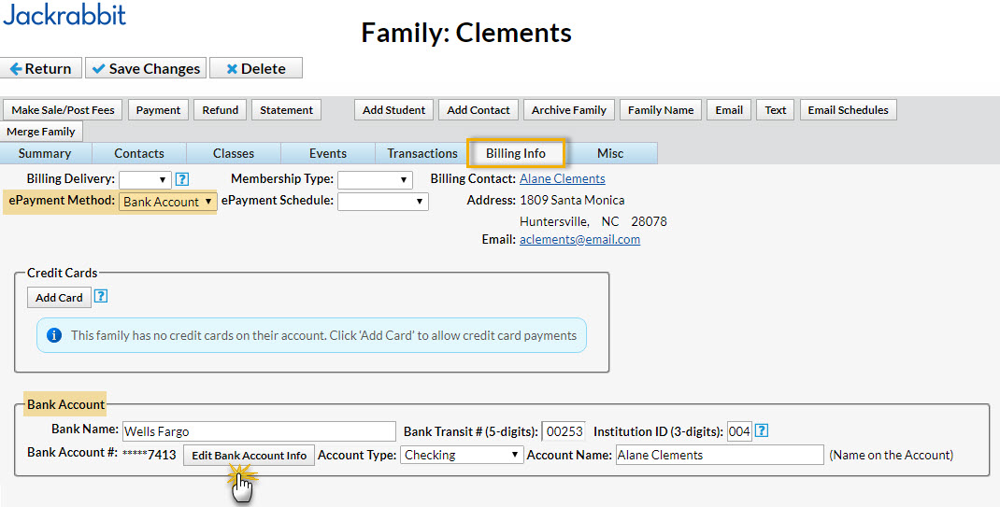Open the Billing Delivery dropdown
1000x507 pixels.
[x=145, y=179]
